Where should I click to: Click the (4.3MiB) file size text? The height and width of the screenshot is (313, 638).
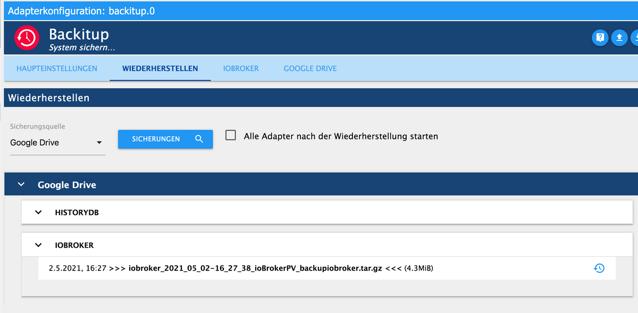tap(419, 268)
